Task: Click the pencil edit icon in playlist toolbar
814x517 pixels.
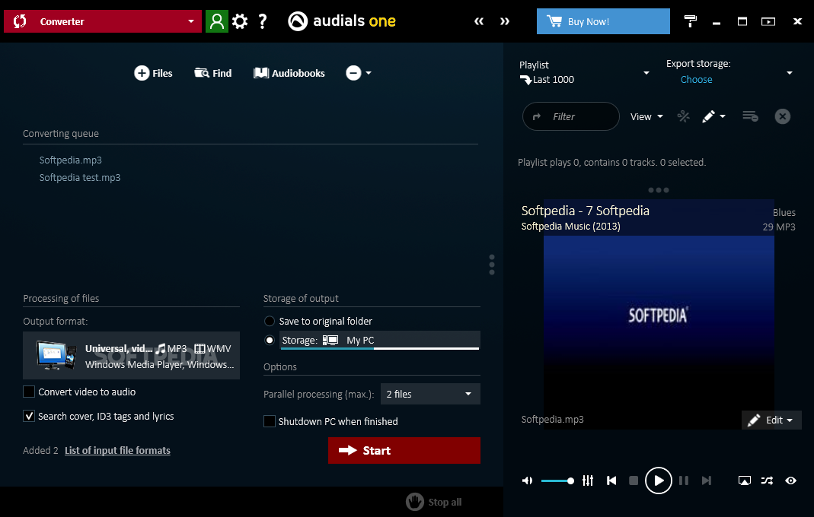Action: click(709, 116)
